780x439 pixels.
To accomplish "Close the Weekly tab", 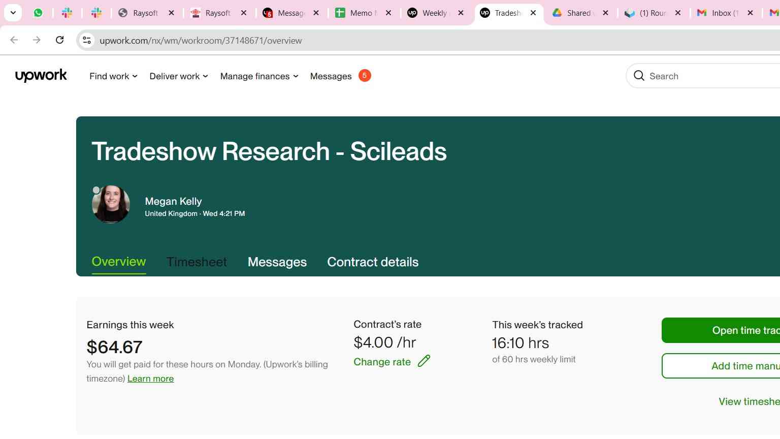I will click(x=461, y=13).
